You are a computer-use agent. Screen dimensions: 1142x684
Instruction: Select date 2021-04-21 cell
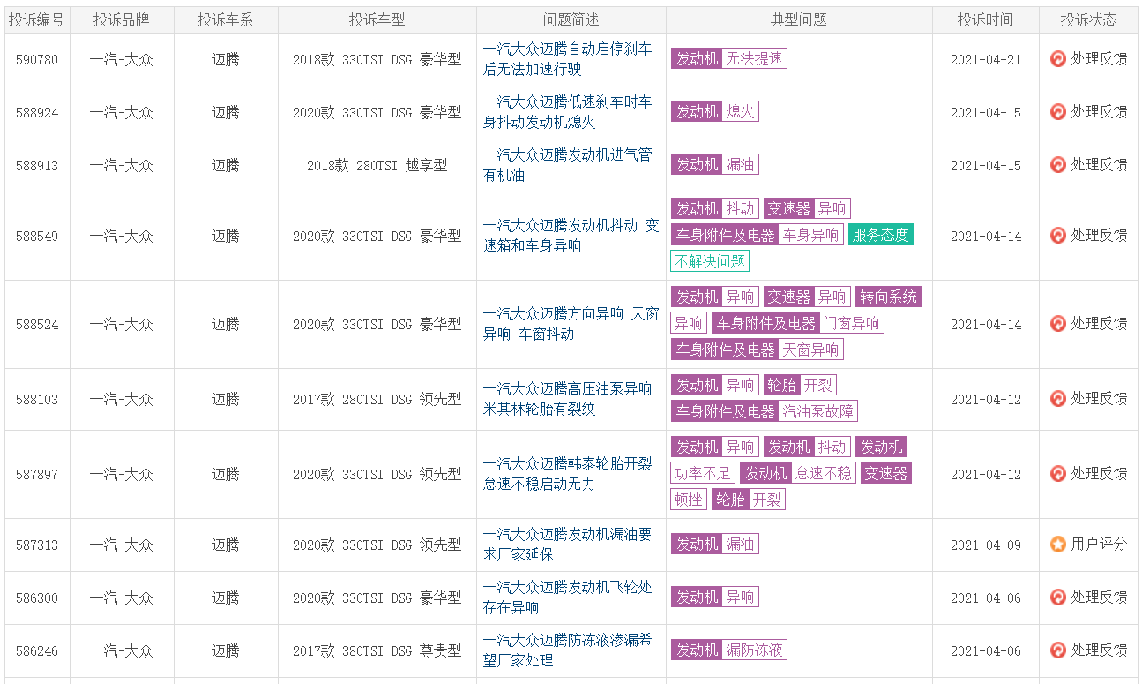(986, 59)
